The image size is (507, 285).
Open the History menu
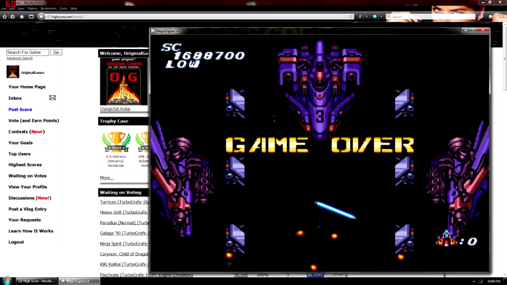coord(32,8)
